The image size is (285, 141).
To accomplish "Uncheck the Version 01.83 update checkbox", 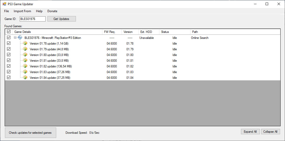I will pos(9,72).
